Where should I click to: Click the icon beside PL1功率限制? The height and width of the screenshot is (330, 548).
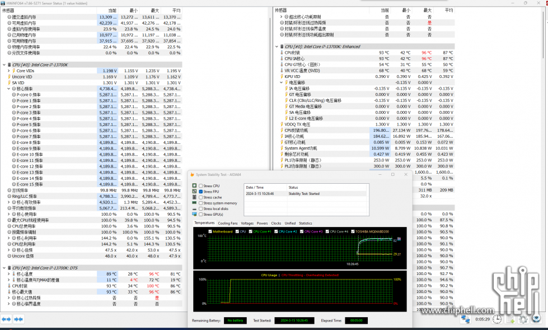pos(282,160)
